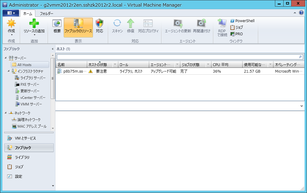Open the ホストの状態 column filter dropdown
Viewport: 307px width, 193px height.
[115, 65]
